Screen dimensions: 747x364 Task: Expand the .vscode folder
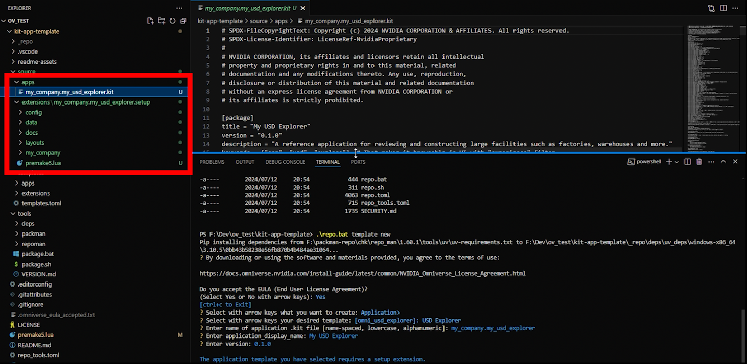coord(13,51)
